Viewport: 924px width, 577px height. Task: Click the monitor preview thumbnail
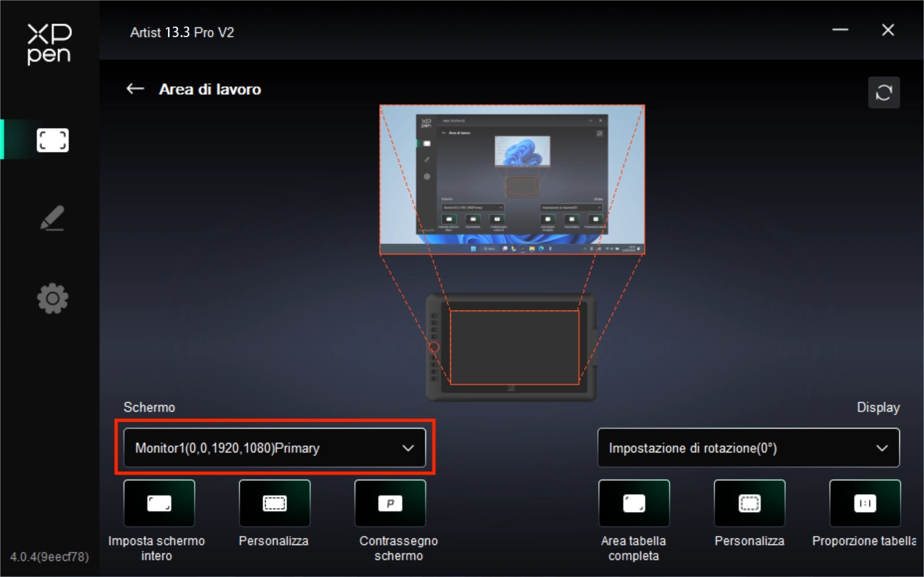tap(512, 179)
